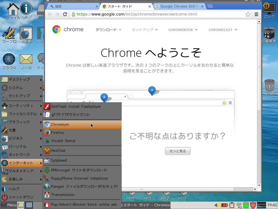Expand the セットアップ menu category
The image size is (278, 209).
point(21,96)
